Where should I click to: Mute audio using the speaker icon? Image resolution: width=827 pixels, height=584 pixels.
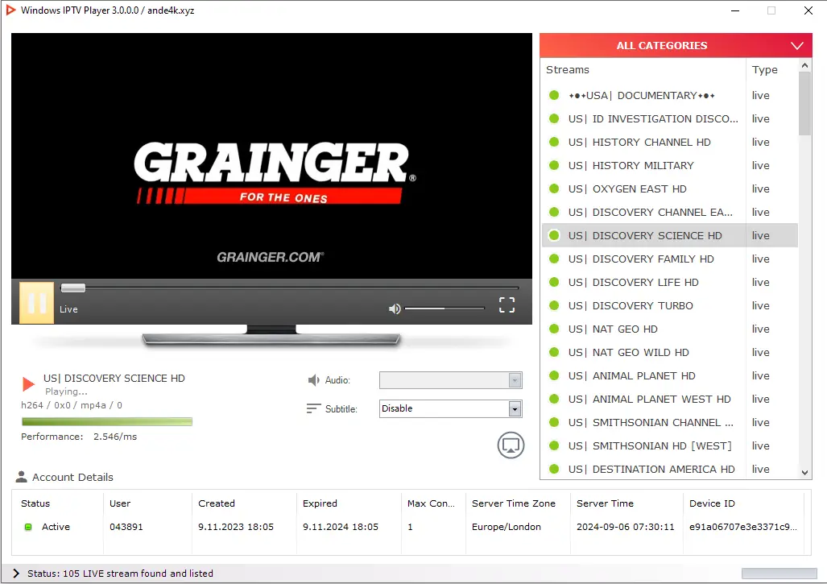(x=395, y=309)
